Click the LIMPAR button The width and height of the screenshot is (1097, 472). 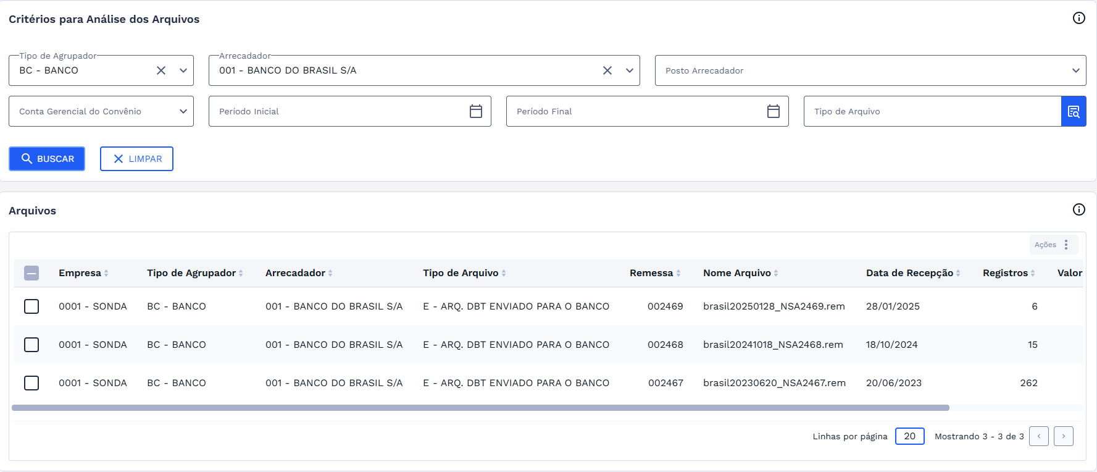(136, 159)
